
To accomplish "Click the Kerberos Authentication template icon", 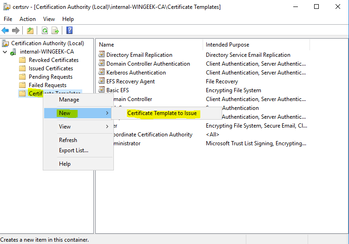I will tap(102, 73).
